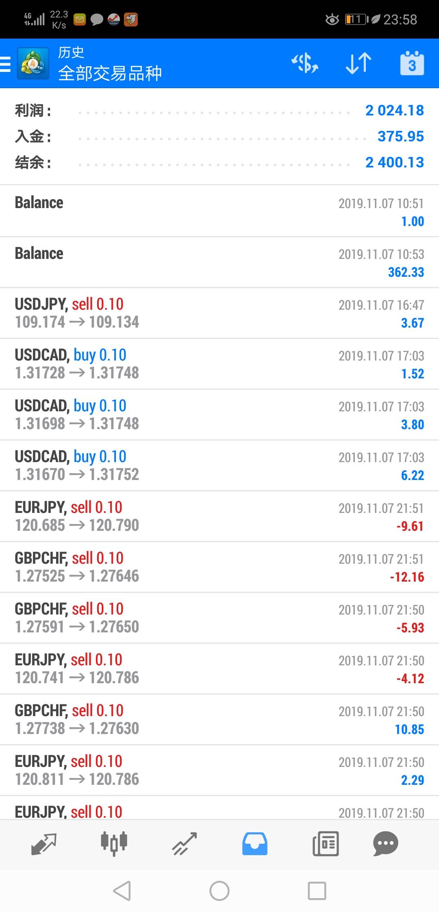This screenshot has width=439, height=912.
Task: Open the calendar date range picker
Action: coord(412,63)
